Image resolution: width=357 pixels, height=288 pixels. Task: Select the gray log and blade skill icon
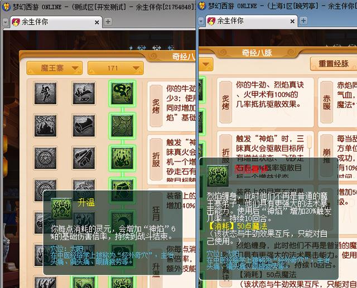pos(84,158)
